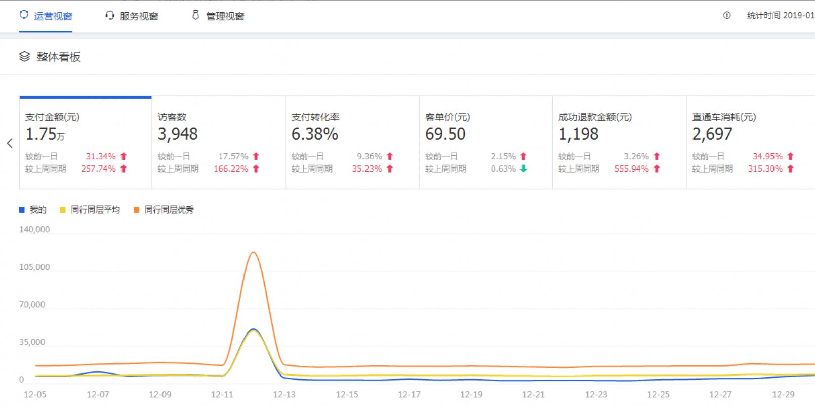Select the 成功退款金额(元) metric card
Viewport: 815px width, 417px height.
(x=620, y=143)
